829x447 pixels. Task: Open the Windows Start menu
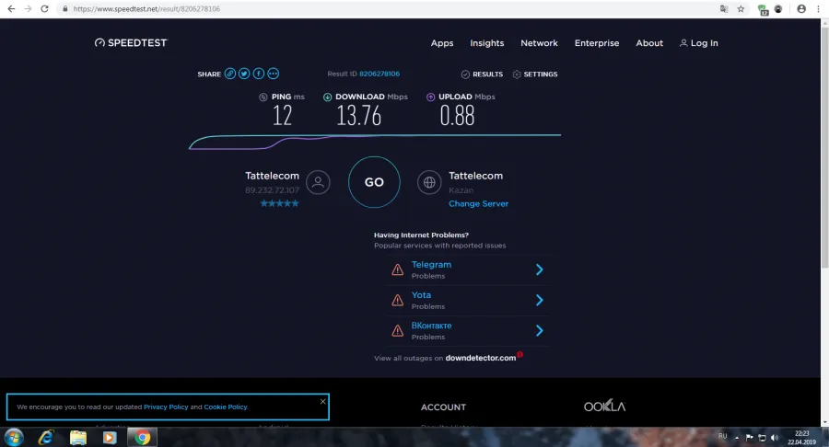[x=13, y=438]
